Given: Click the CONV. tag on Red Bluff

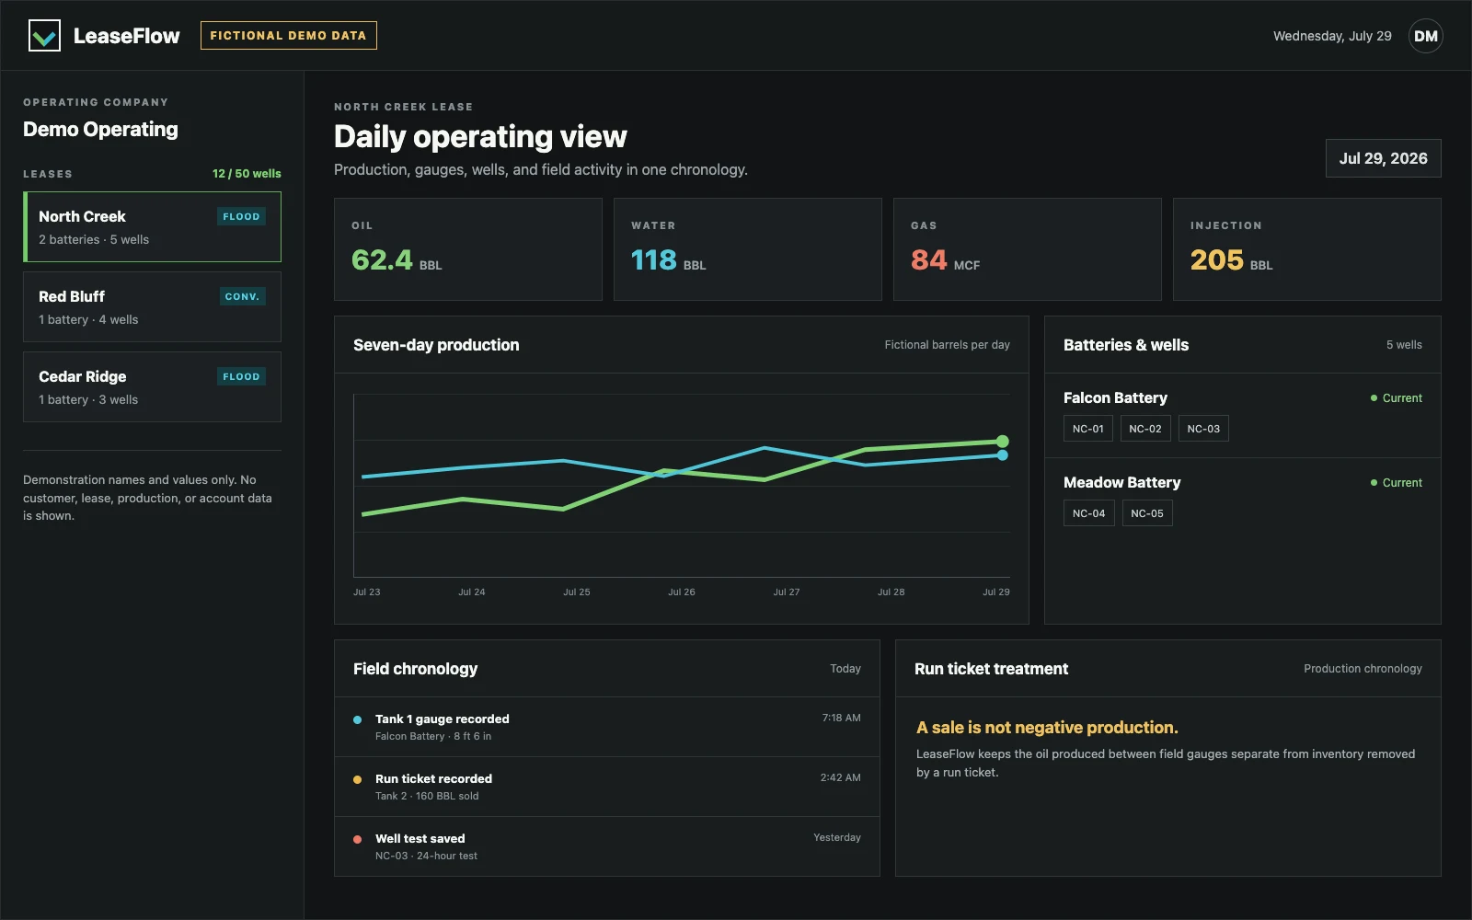Looking at the screenshot, I should [x=242, y=296].
